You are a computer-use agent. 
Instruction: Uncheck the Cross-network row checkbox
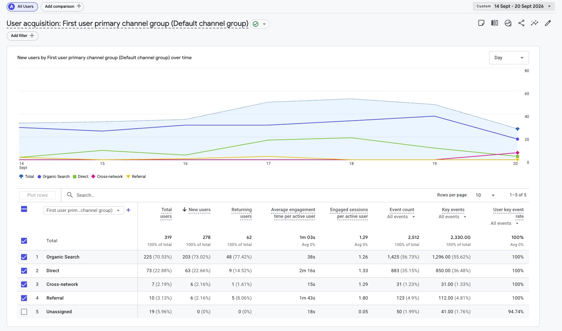(24, 284)
